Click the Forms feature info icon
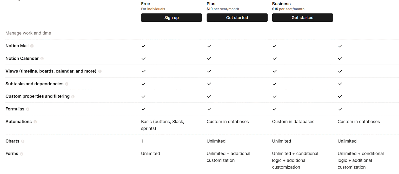The width and height of the screenshot is (399, 174). [22, 154]
